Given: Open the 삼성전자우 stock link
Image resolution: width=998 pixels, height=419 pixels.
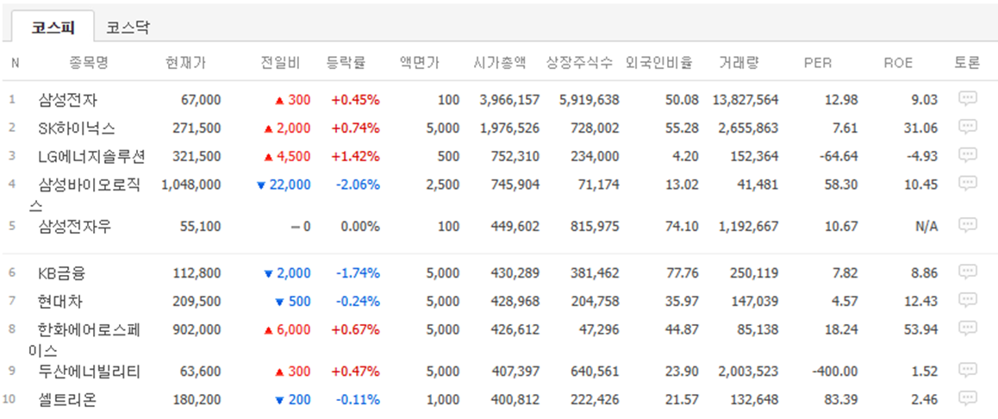Looking at the screenshot, I should pyautogui.click(x=75, y=226).
